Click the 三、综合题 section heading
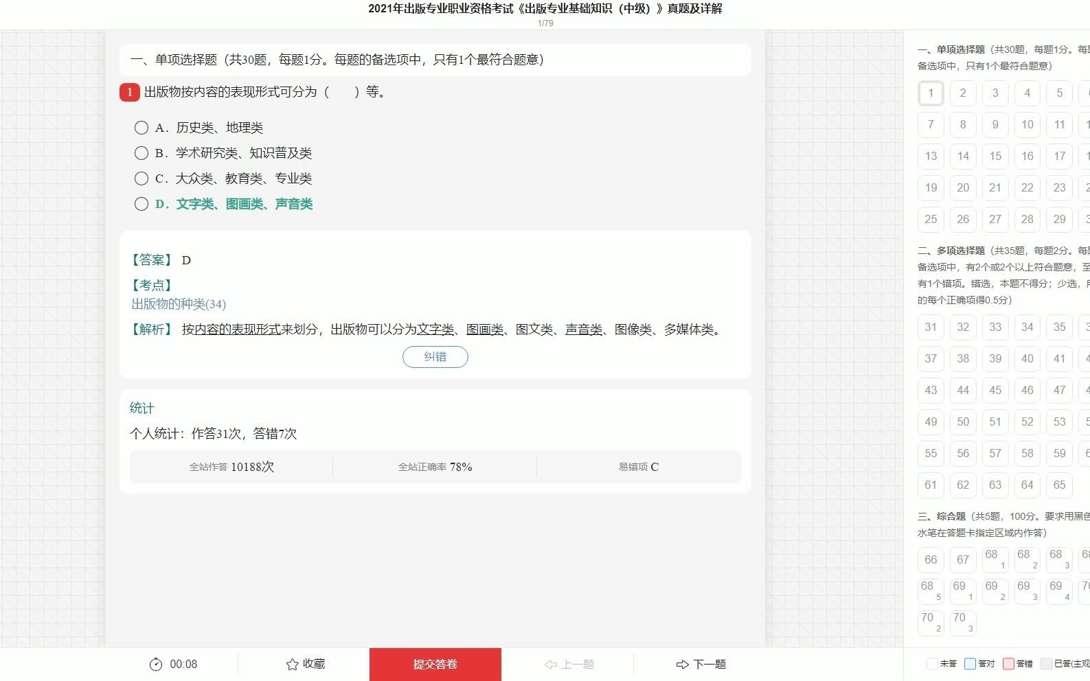1090x681 pixels. coord(942,516)
